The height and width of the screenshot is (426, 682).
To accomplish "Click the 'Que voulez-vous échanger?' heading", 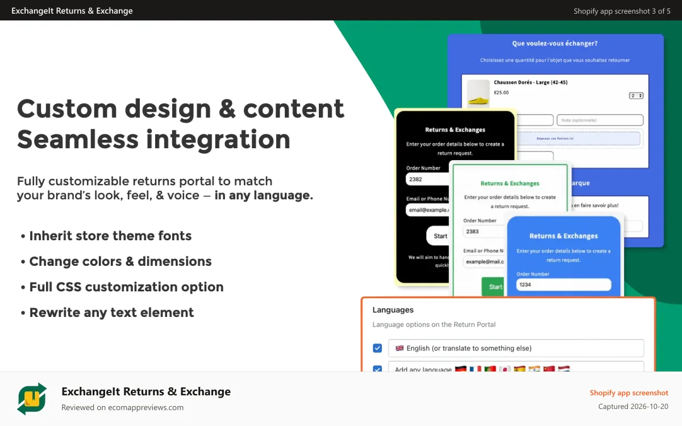I will pyautogui.click(x=555, y=43).
